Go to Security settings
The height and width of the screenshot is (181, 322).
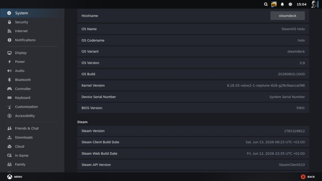pos(22,22)
